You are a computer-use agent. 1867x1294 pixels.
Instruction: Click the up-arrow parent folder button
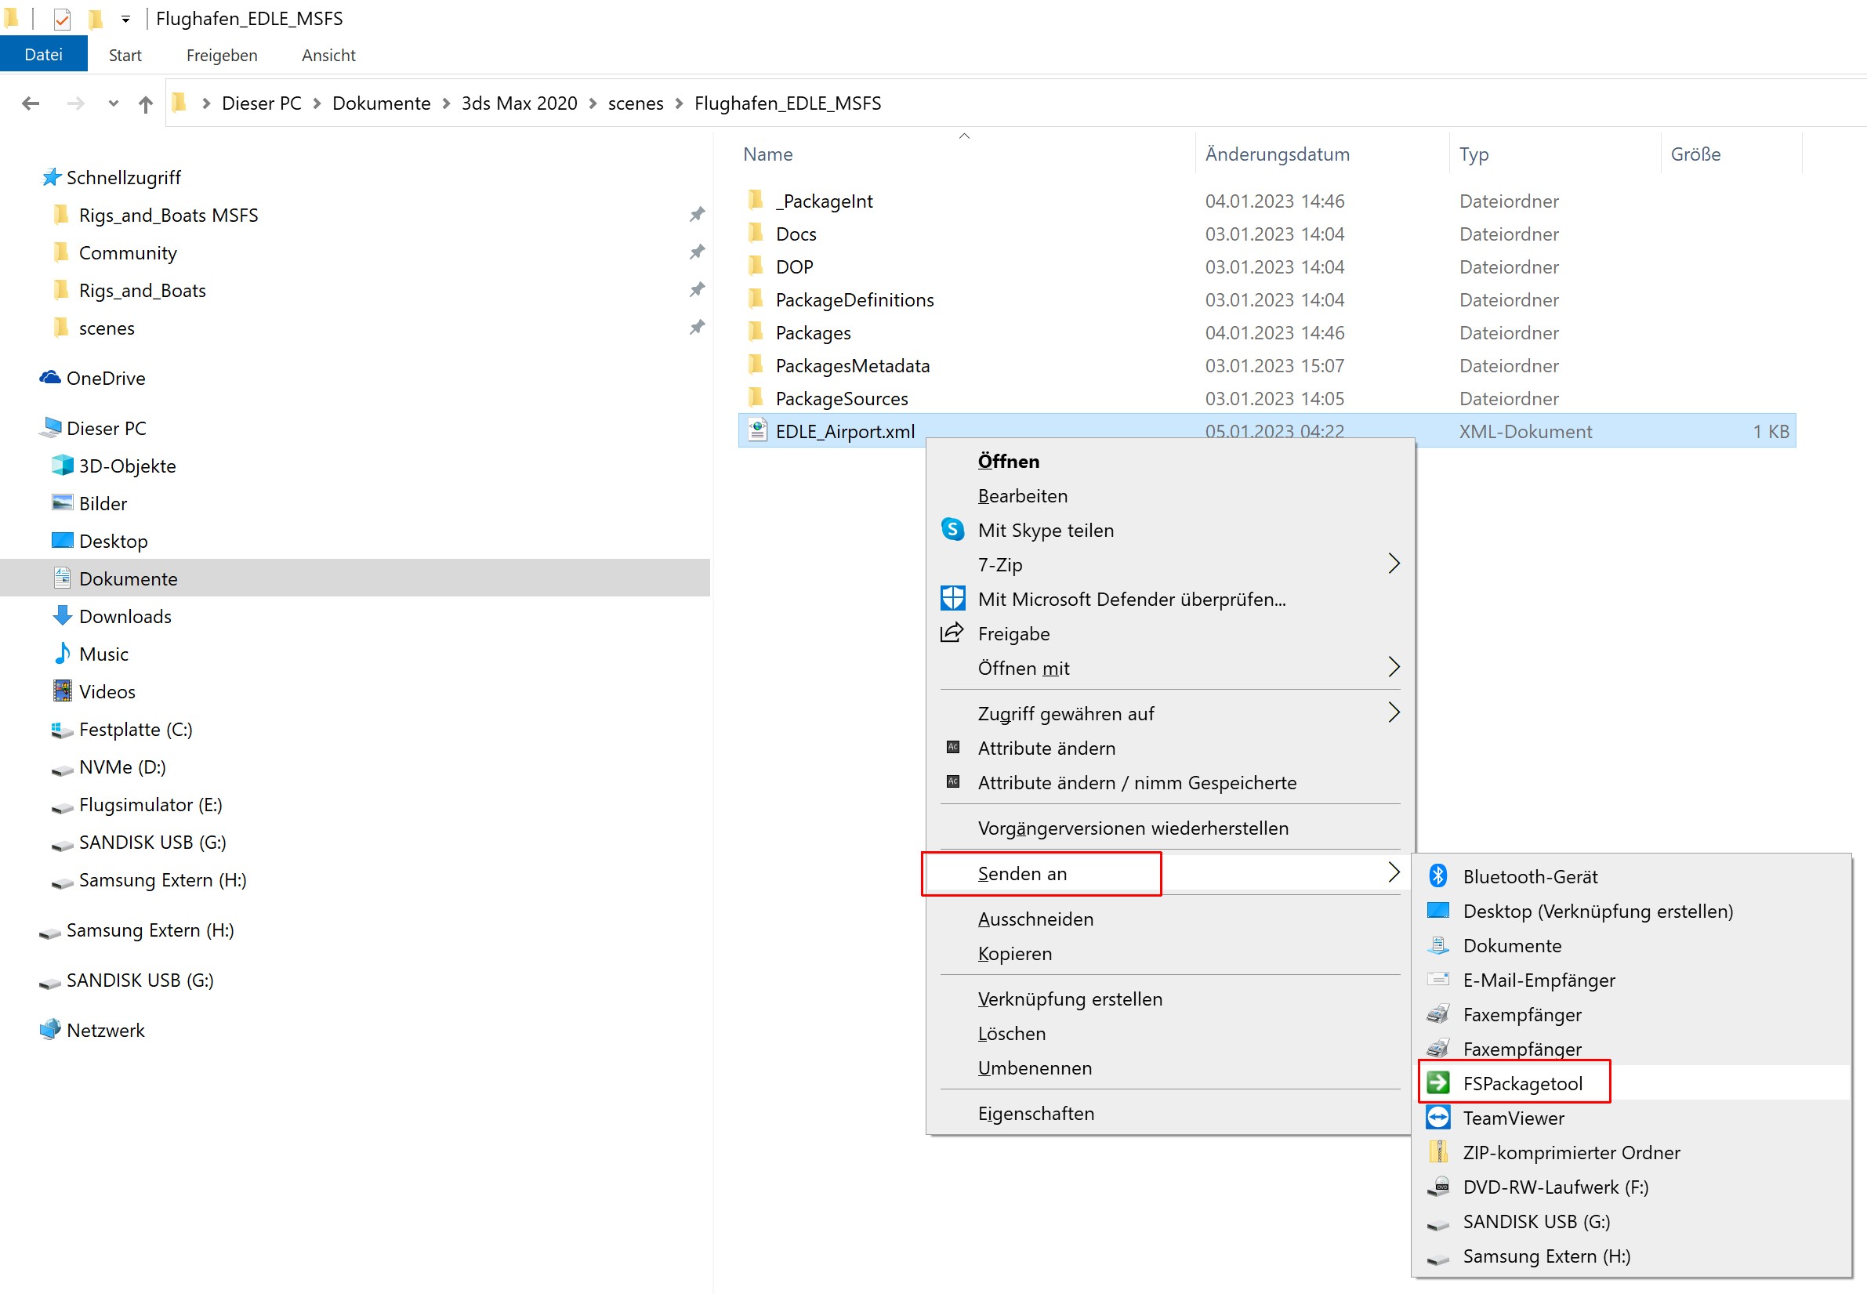(145, 103)
